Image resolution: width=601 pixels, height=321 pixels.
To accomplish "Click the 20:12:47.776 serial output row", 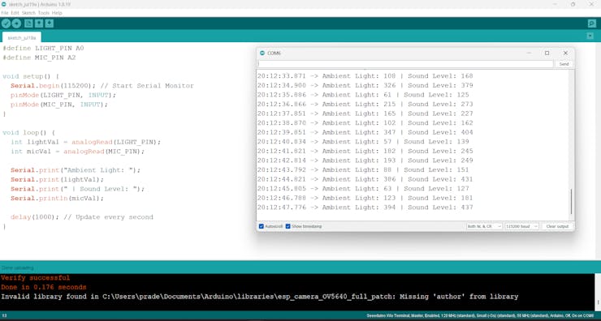I will (x=365, y=208).
